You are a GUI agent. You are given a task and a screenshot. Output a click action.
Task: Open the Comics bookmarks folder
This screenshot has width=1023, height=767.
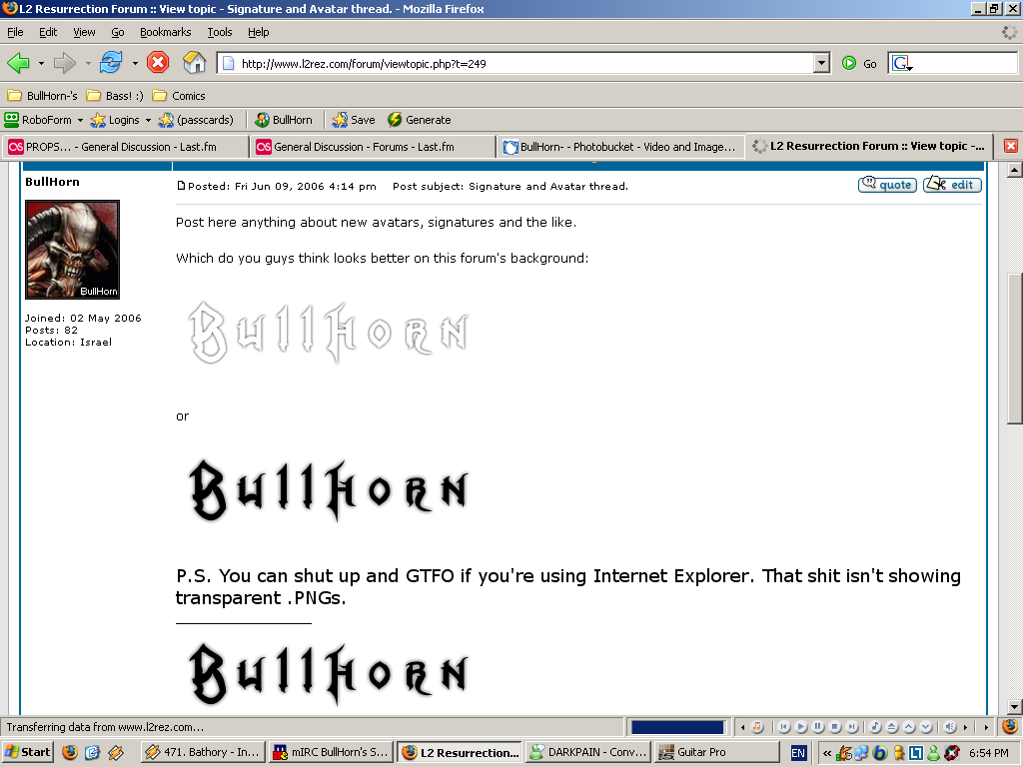[179, 96]
